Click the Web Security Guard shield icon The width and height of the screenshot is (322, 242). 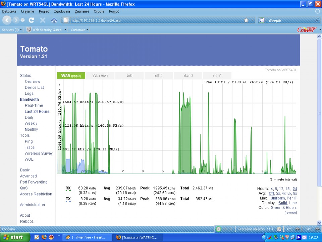[x=29, y=30]
